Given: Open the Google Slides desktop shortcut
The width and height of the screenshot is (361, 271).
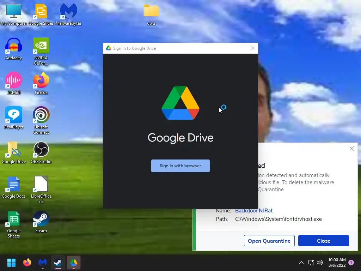Looking at the screenshot, I should pos(41,14).
